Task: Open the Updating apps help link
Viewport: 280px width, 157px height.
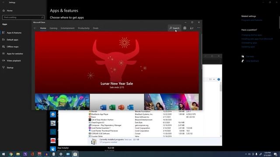Action: [x=248, y=47]
